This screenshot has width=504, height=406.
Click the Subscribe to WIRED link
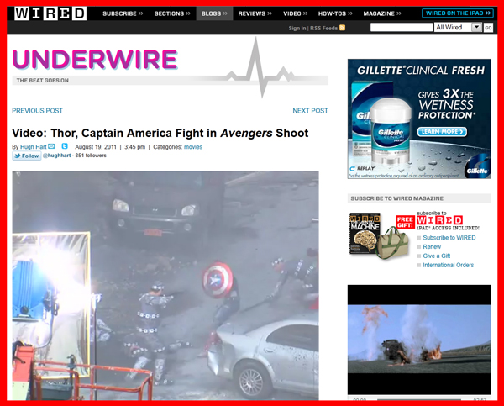pyautogui.click(x=449, y=237)
